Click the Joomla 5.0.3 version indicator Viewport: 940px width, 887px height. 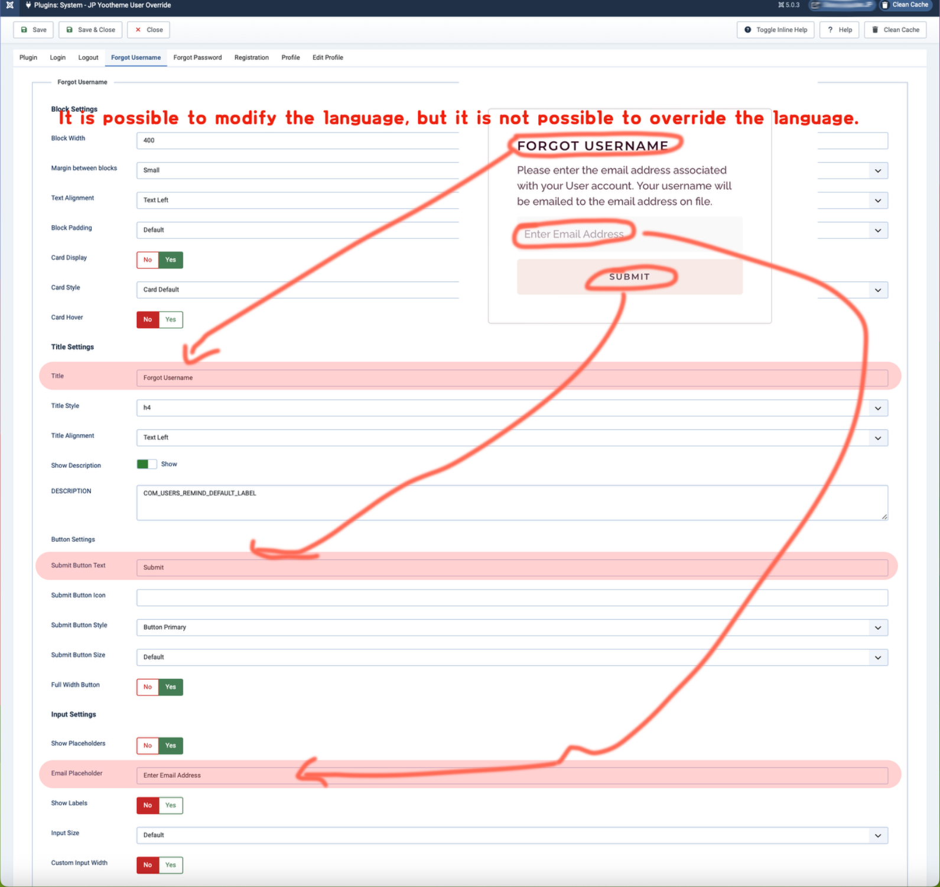pos(789,5)
